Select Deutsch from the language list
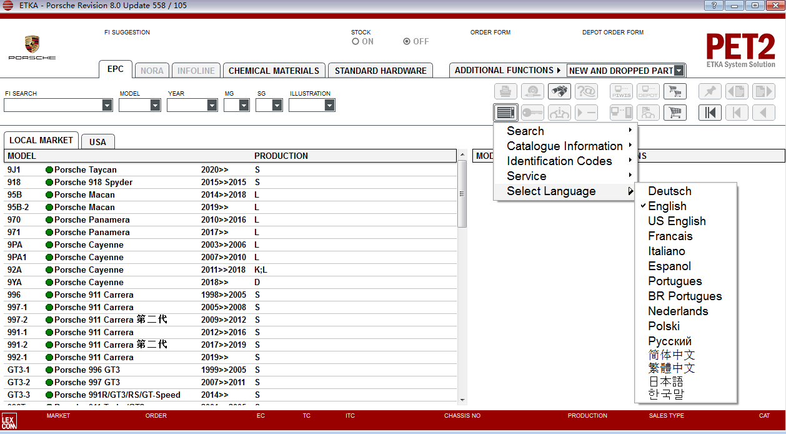Image resolution: width=786 pixels, height=434 pixels. [x=670, y=191]
